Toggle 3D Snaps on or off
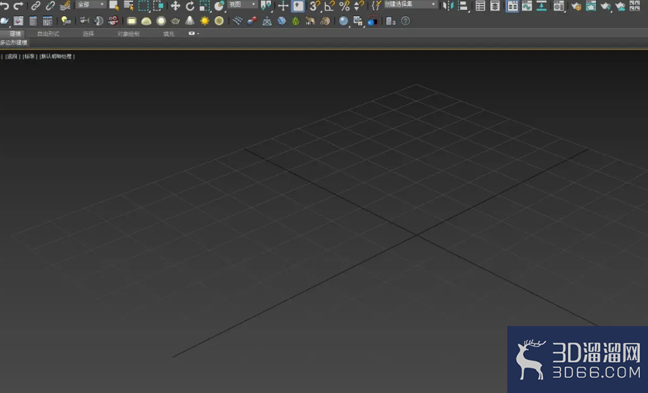Viewport: 648px width, 393px height. click(x=315, y=6)
